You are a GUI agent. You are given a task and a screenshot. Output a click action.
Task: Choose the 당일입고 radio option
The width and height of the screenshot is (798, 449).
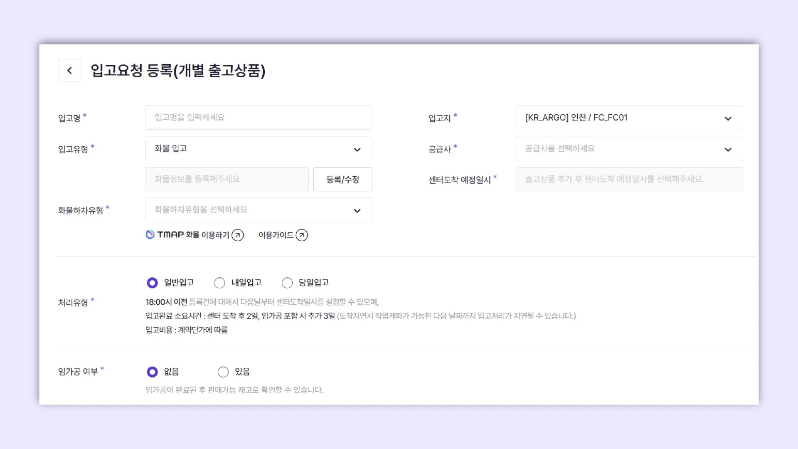click(x=287, y=283)
